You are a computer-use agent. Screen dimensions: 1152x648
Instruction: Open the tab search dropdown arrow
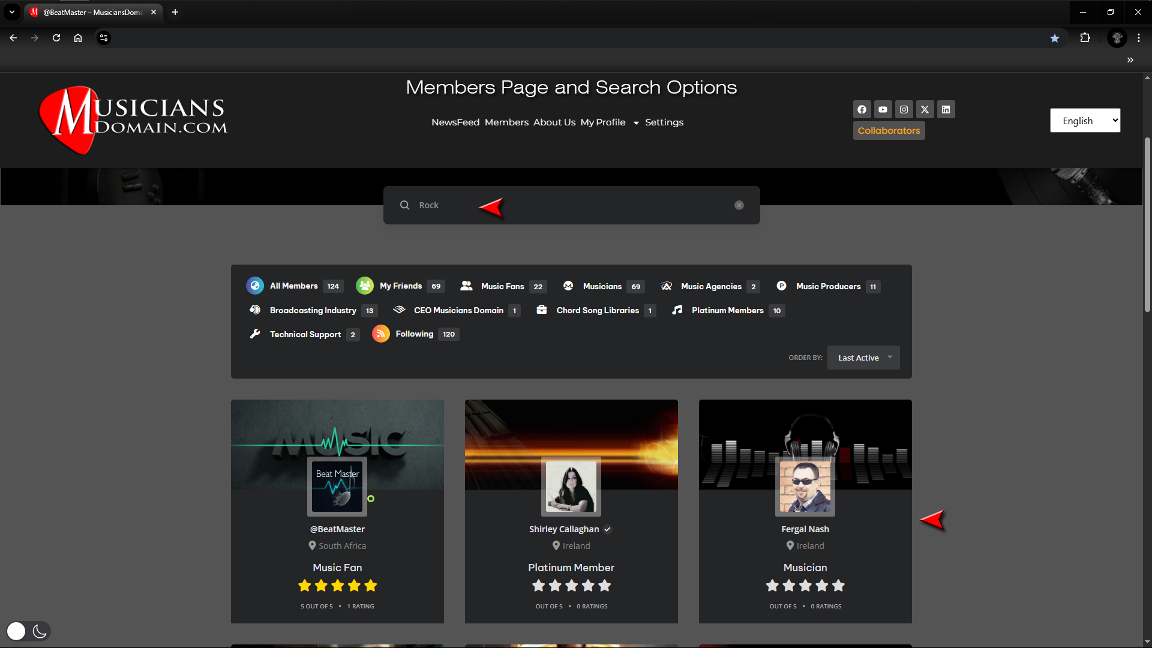pos(12,12)
